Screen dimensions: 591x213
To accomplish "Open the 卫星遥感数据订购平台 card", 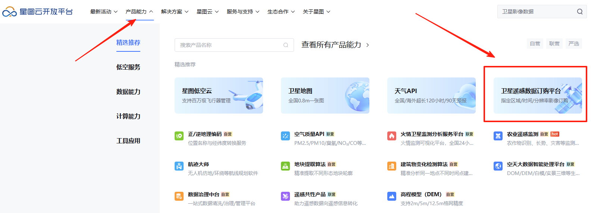I will tap(537, 95).
